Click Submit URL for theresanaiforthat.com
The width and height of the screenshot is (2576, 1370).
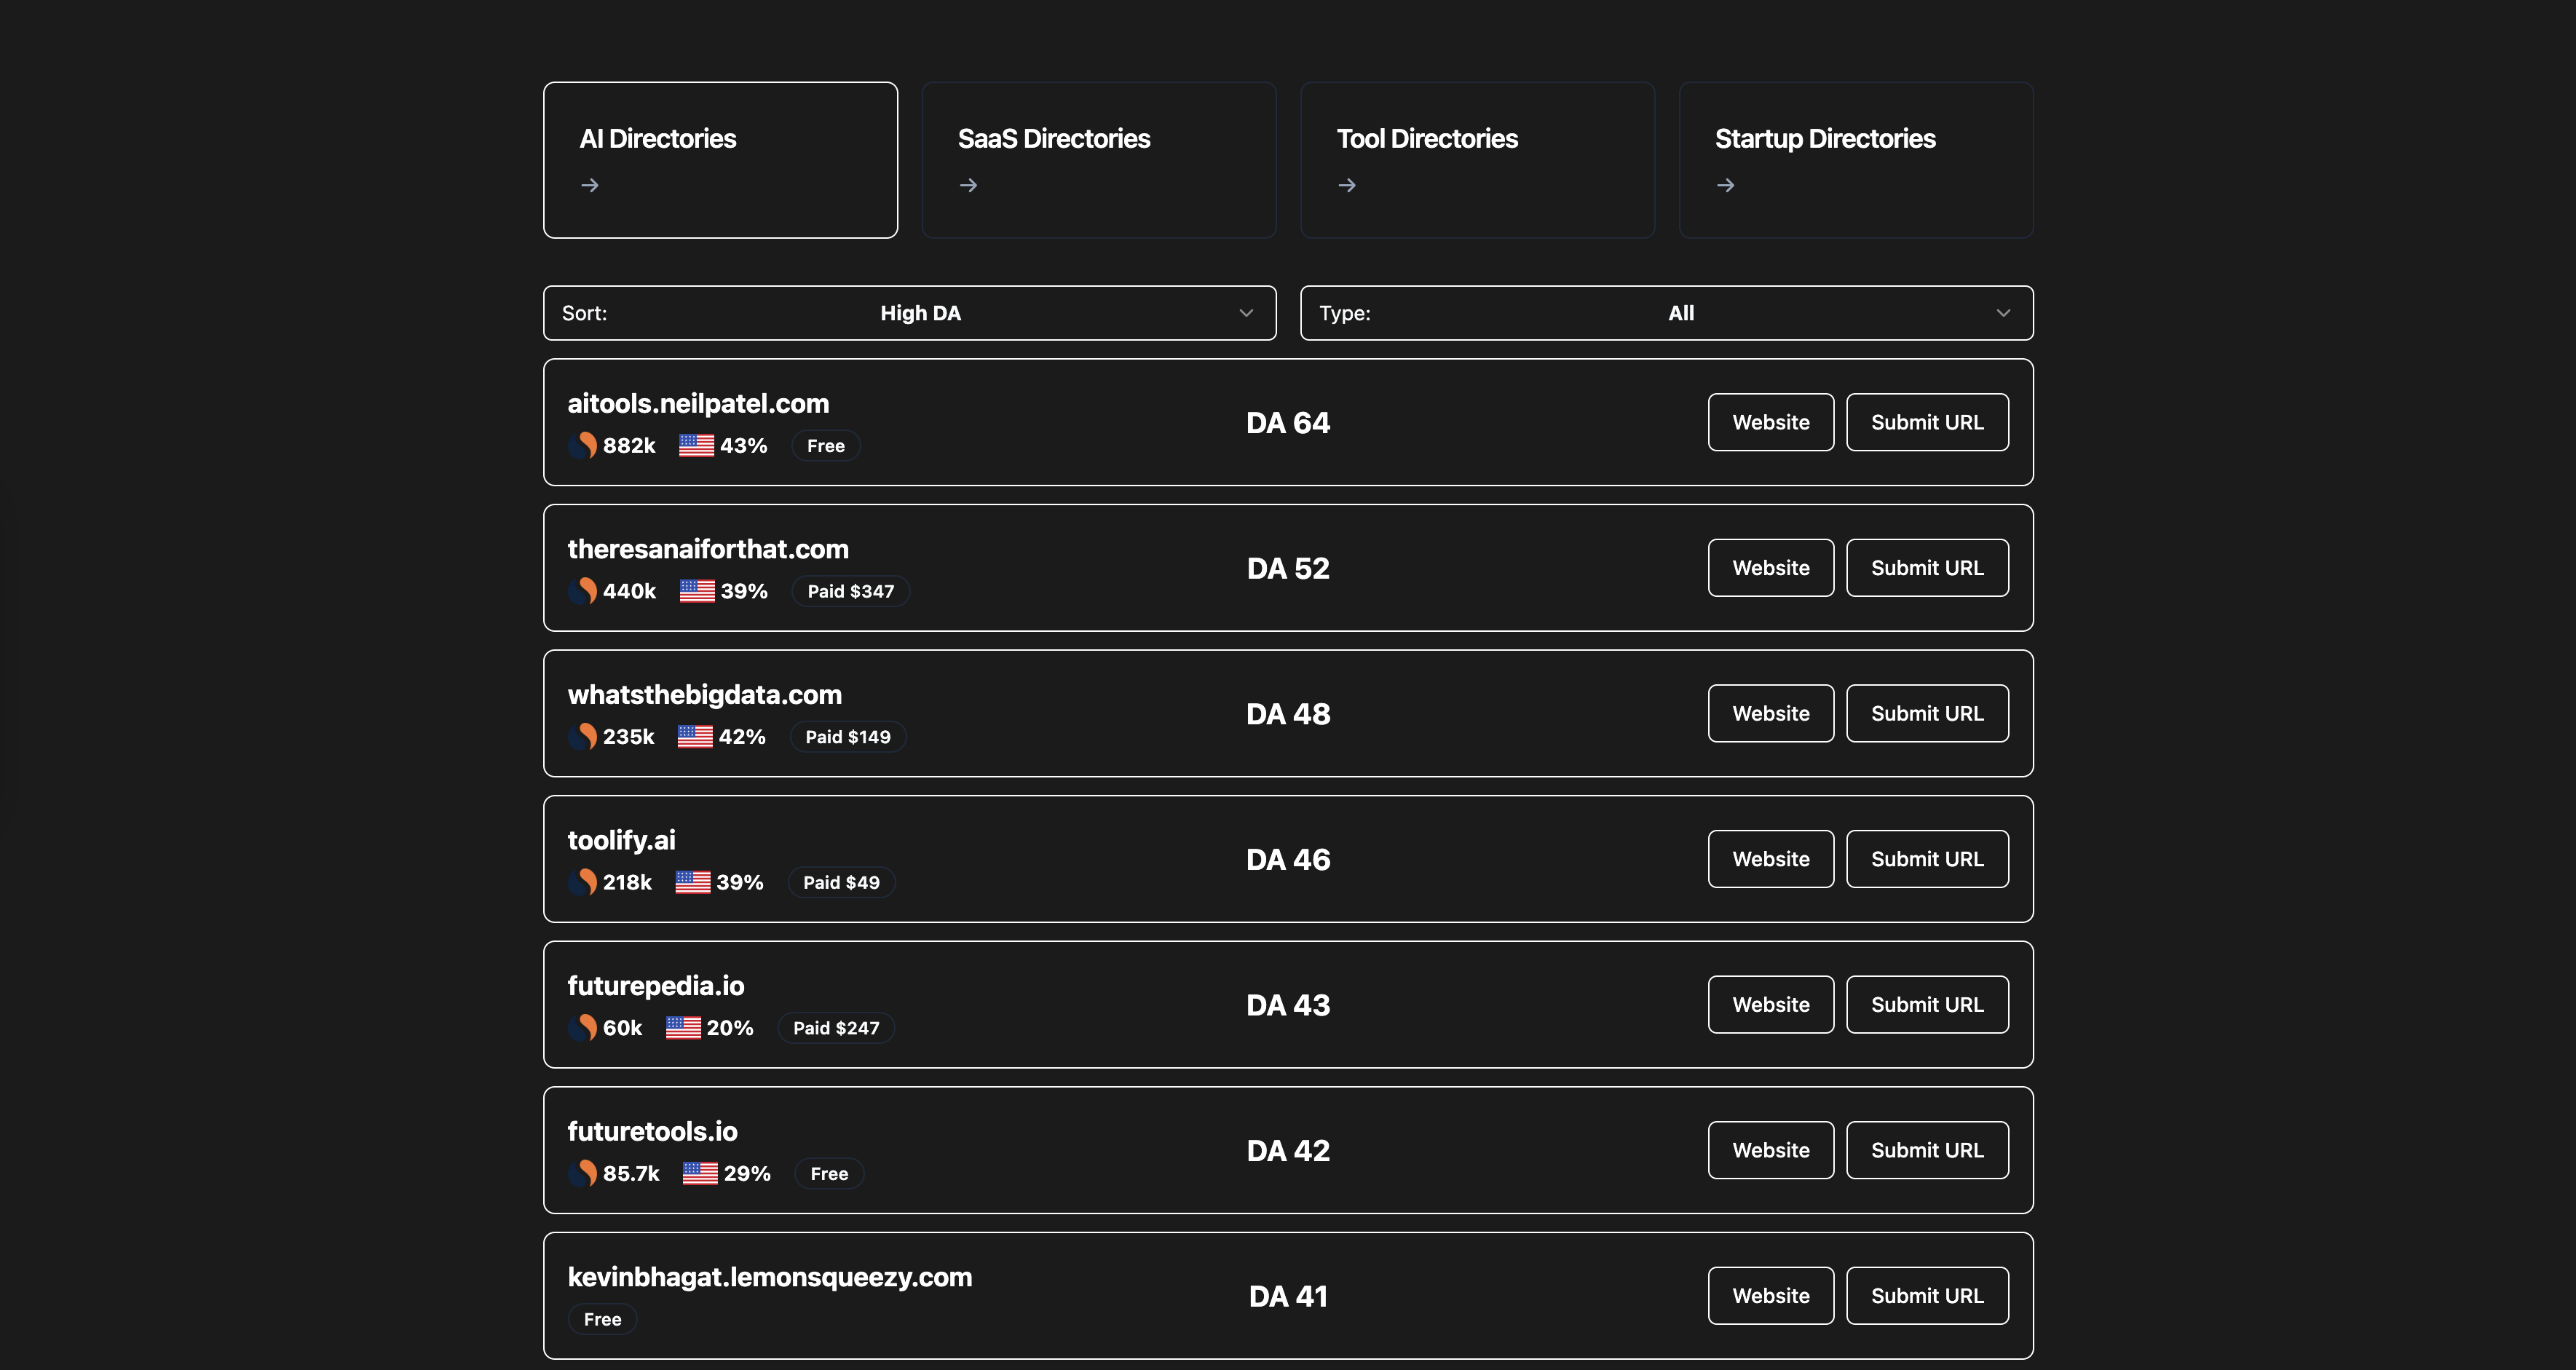coord(1926,568)
